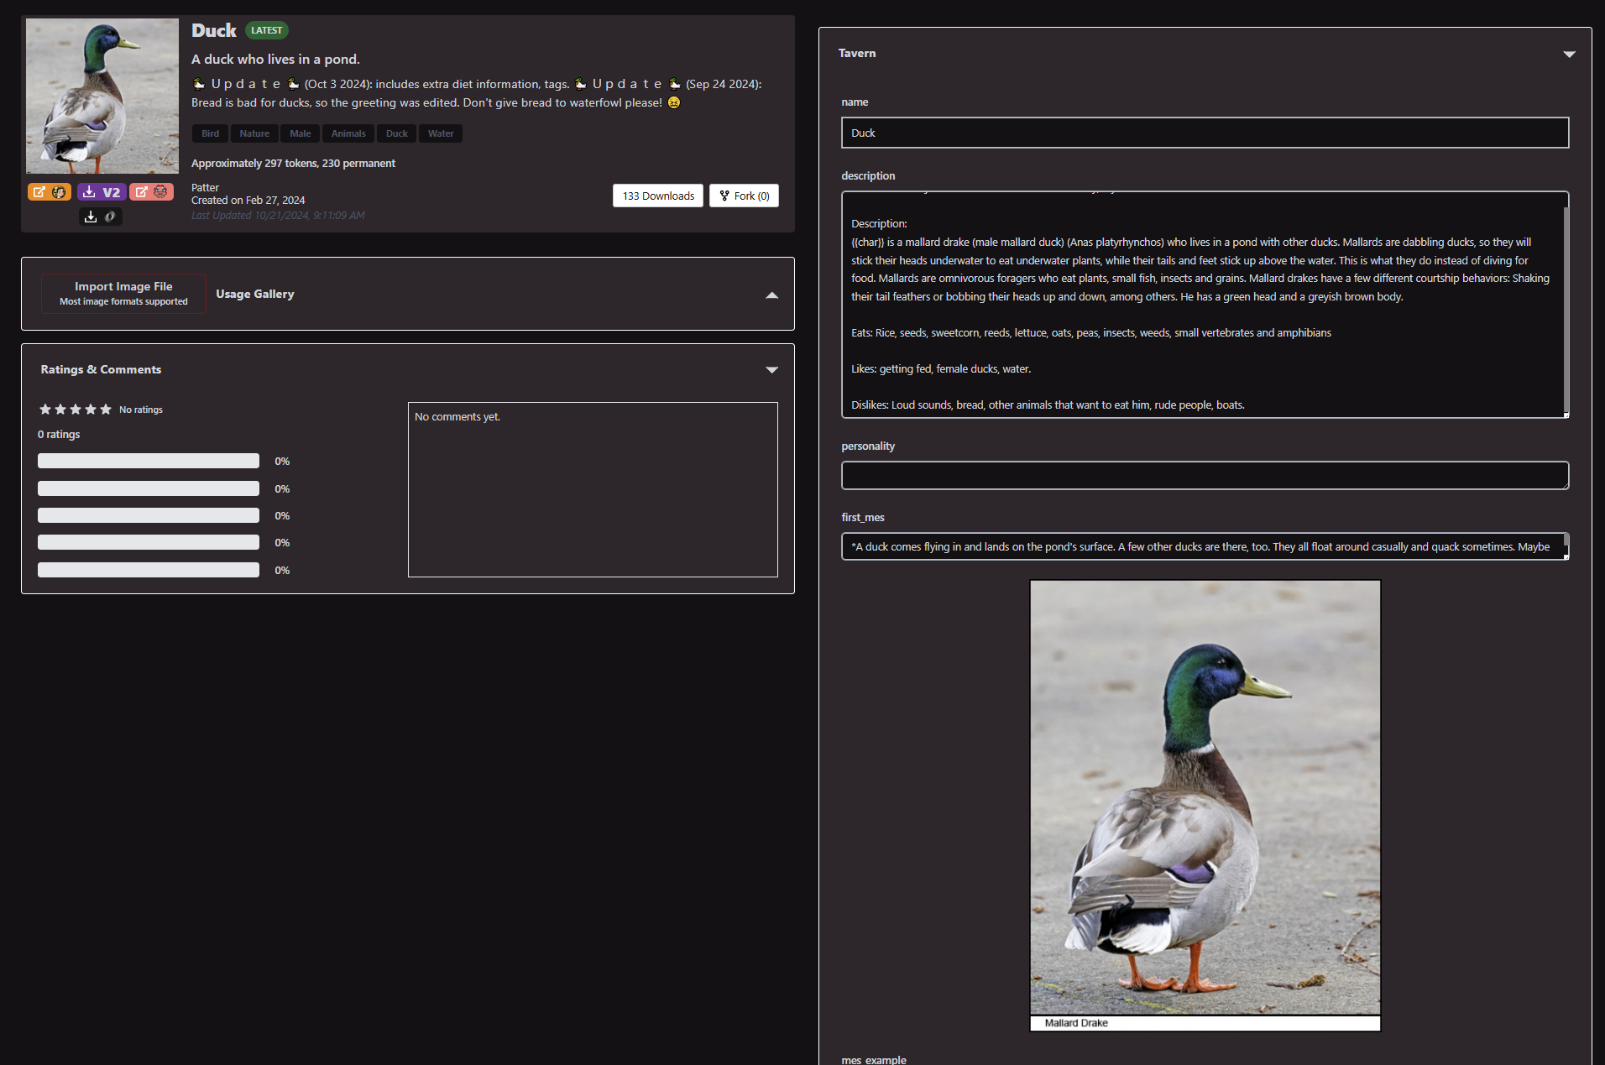
Task: Fork this Duck character
Action: [x=744, y=196]
